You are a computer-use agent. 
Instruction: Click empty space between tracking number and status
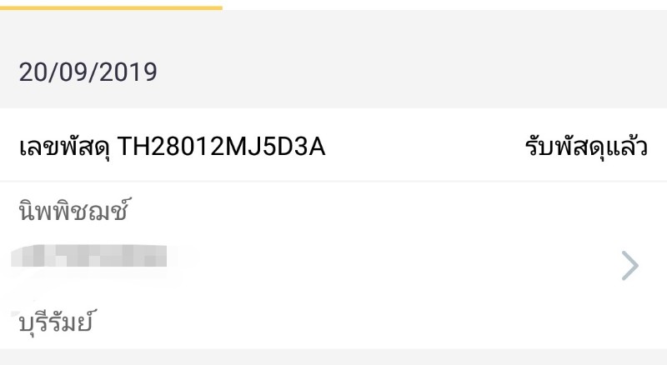pos(425,147)
